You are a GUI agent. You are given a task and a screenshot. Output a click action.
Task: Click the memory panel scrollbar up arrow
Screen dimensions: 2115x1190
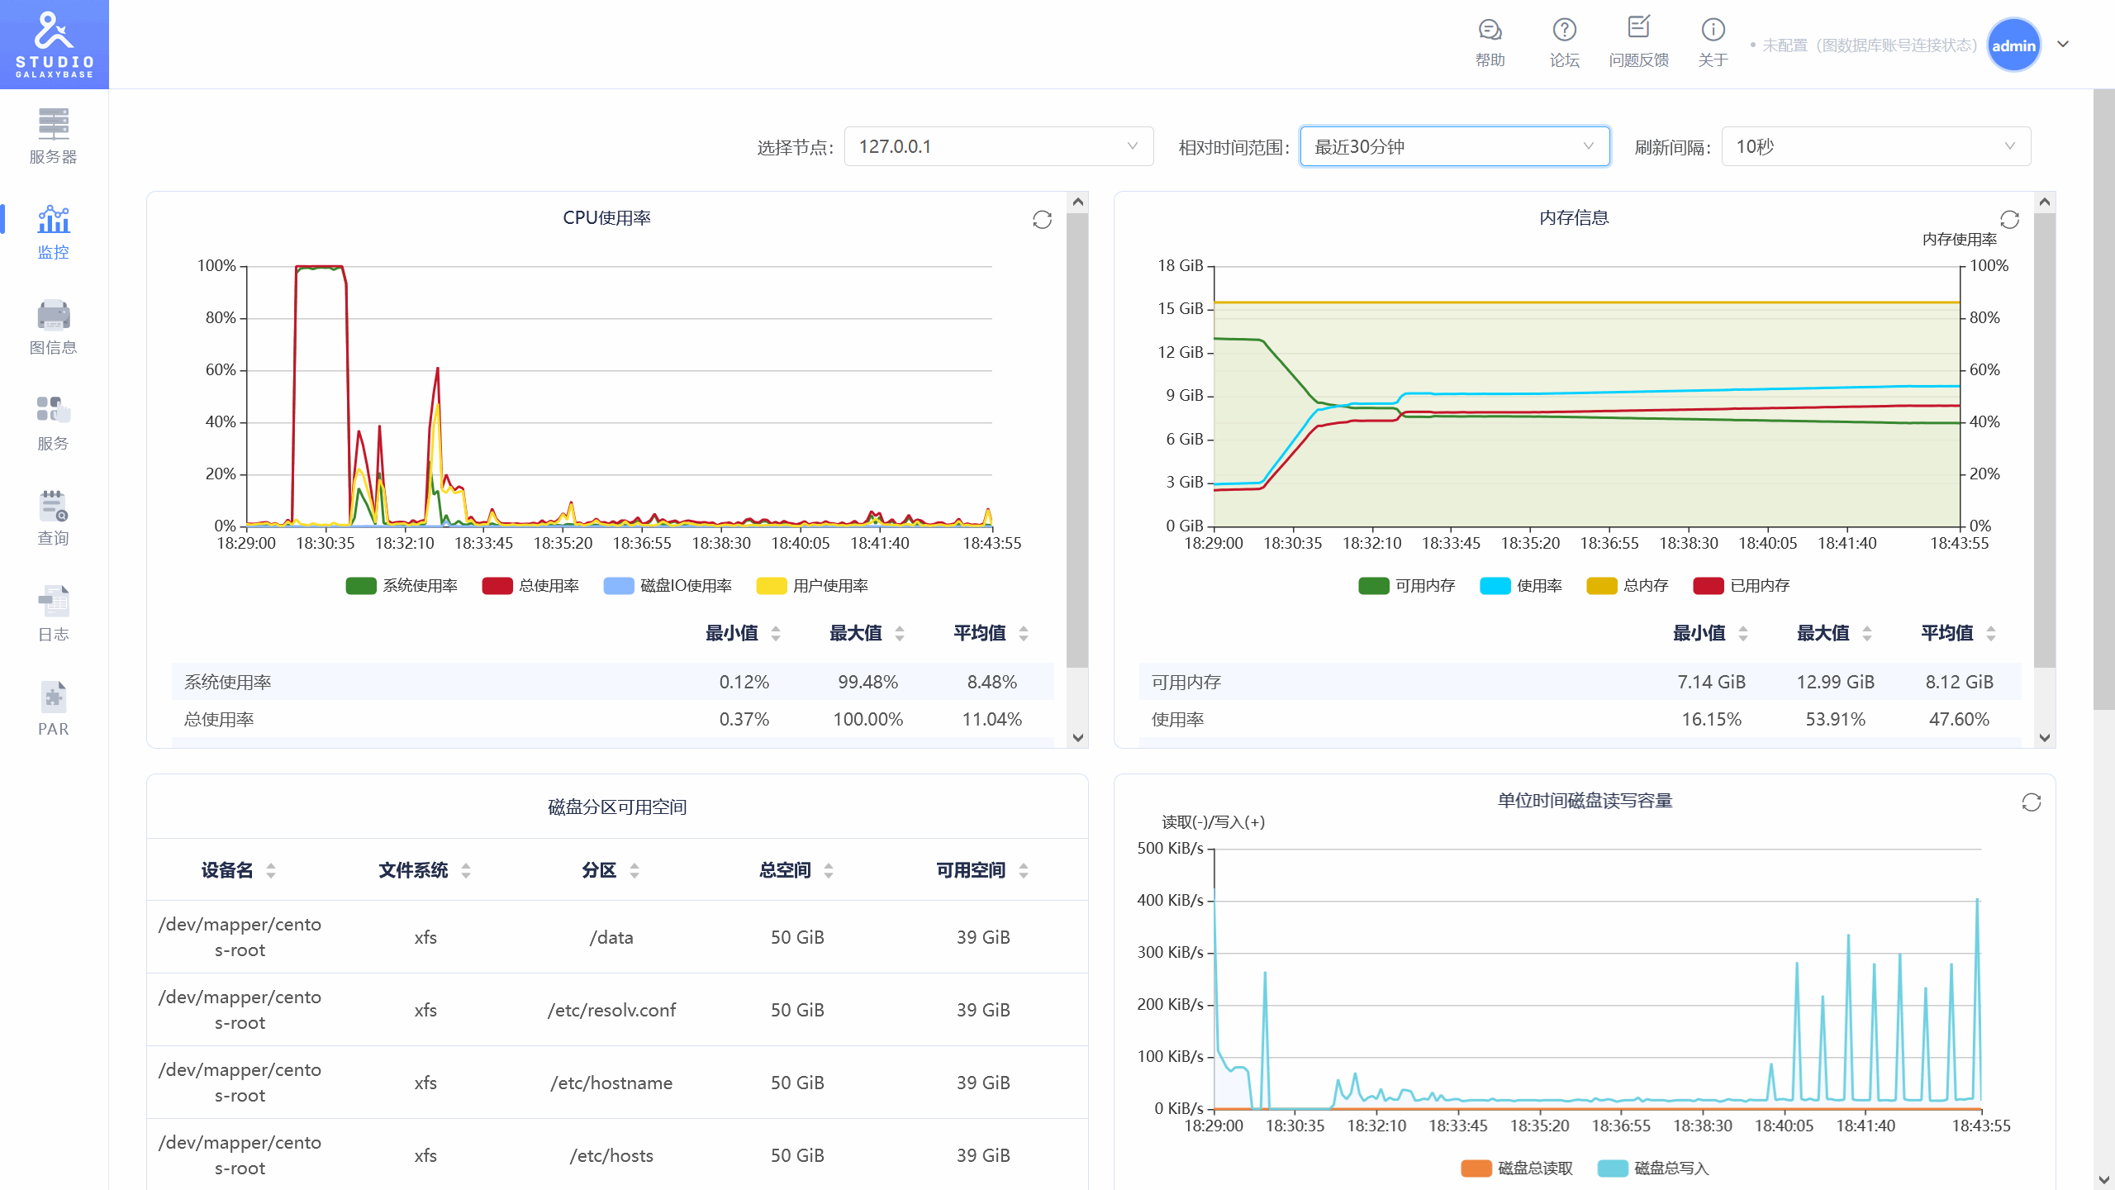point(2045,202)
